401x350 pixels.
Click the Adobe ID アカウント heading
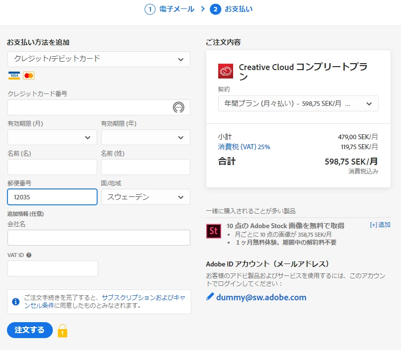pyautogui.click(x=267, y=263)
